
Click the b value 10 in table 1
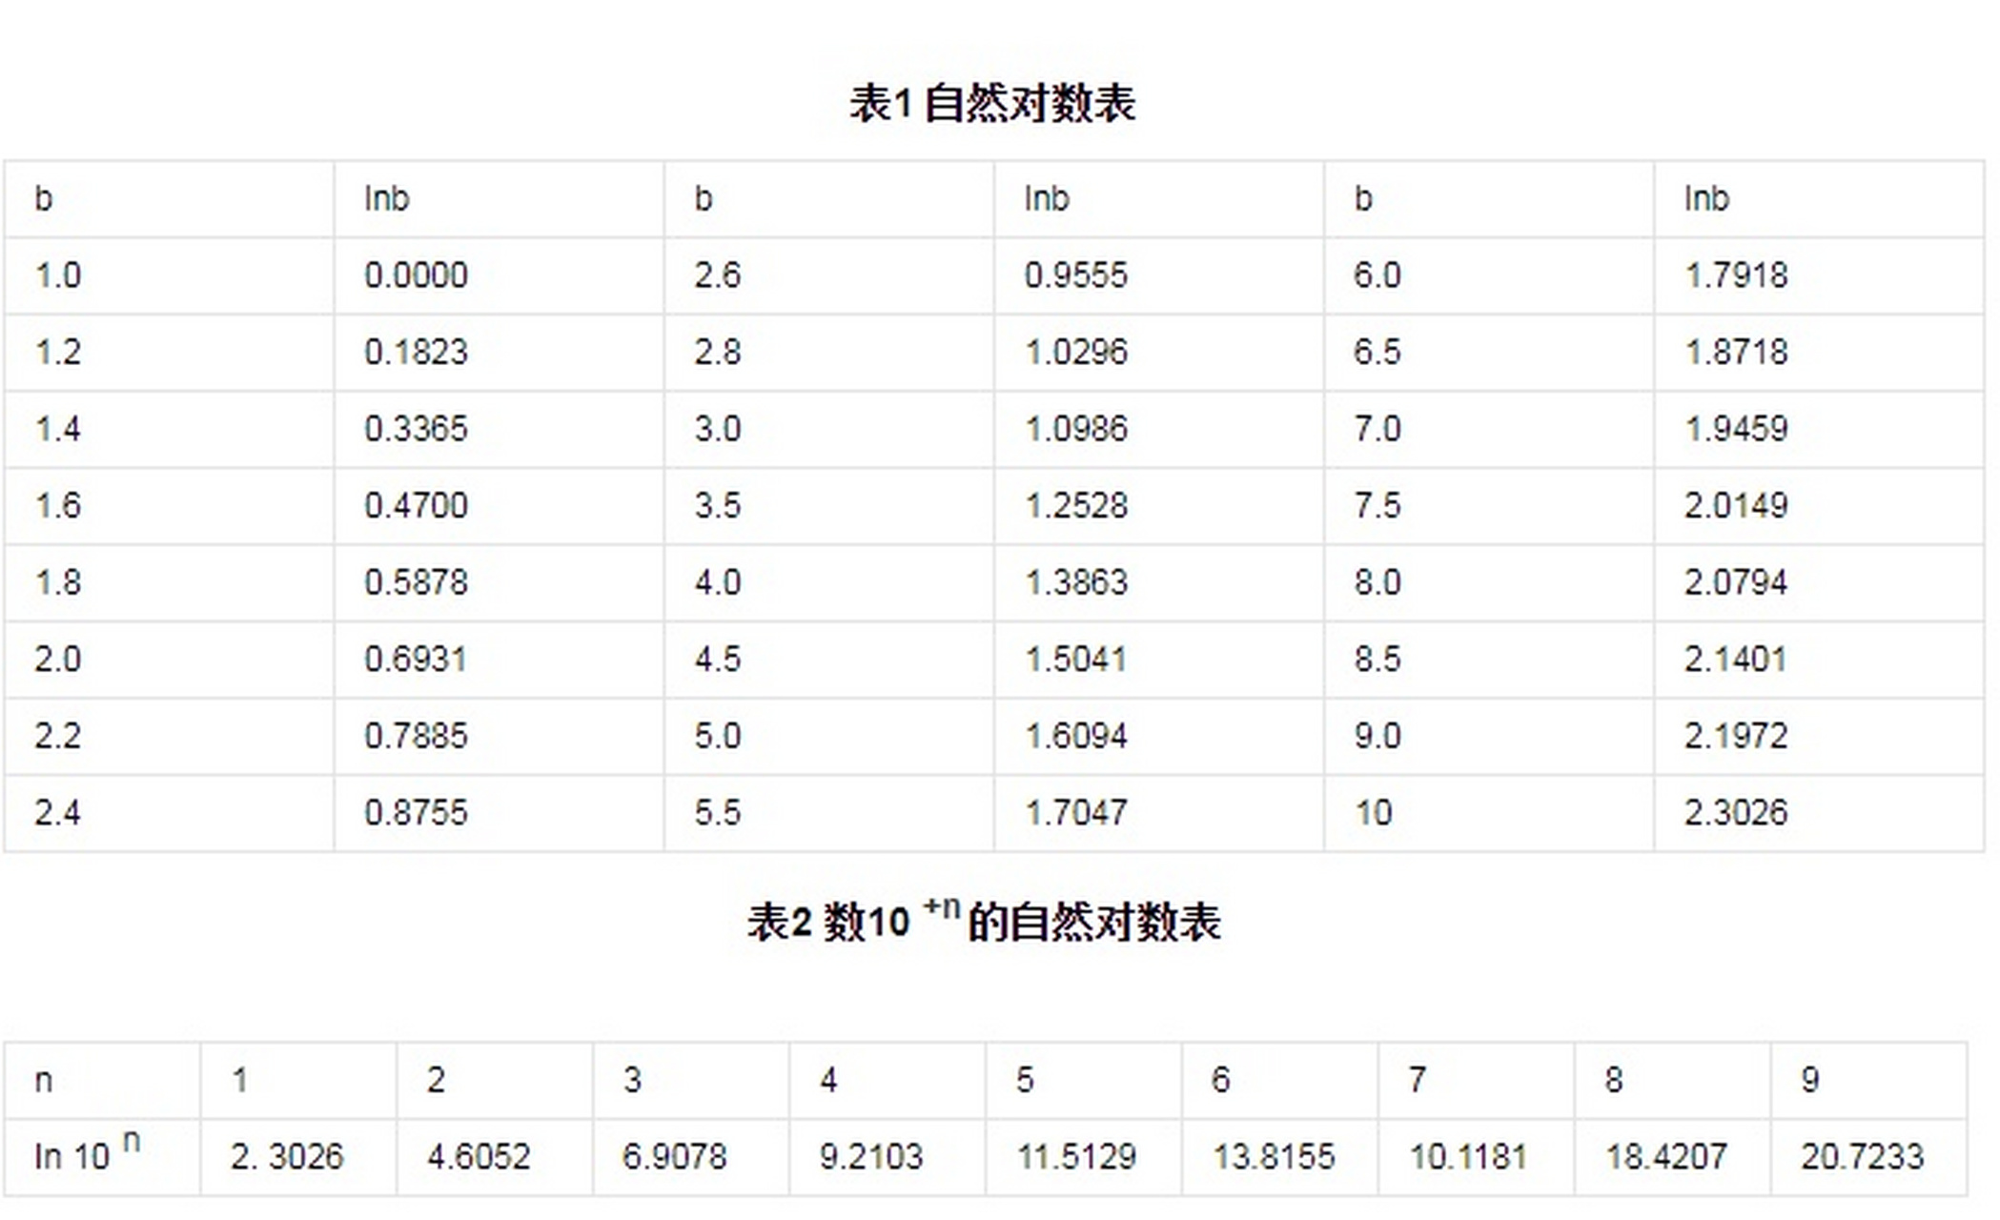click(x=1373, y=813)
